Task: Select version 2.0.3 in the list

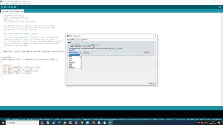Action: pyautogui.click(x=74, y=60)
